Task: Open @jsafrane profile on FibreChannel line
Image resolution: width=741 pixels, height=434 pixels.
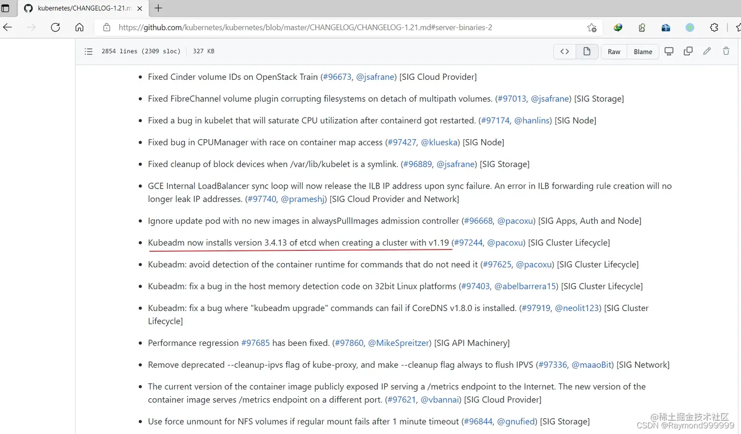Action: coord(550,99)
